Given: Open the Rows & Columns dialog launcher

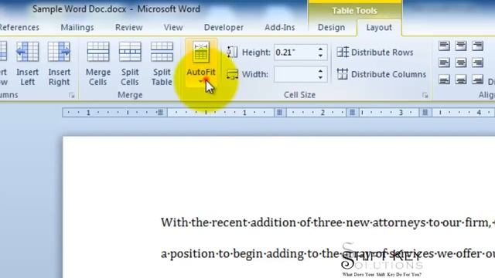Looking at the screenshot, I should coord(72,95).
